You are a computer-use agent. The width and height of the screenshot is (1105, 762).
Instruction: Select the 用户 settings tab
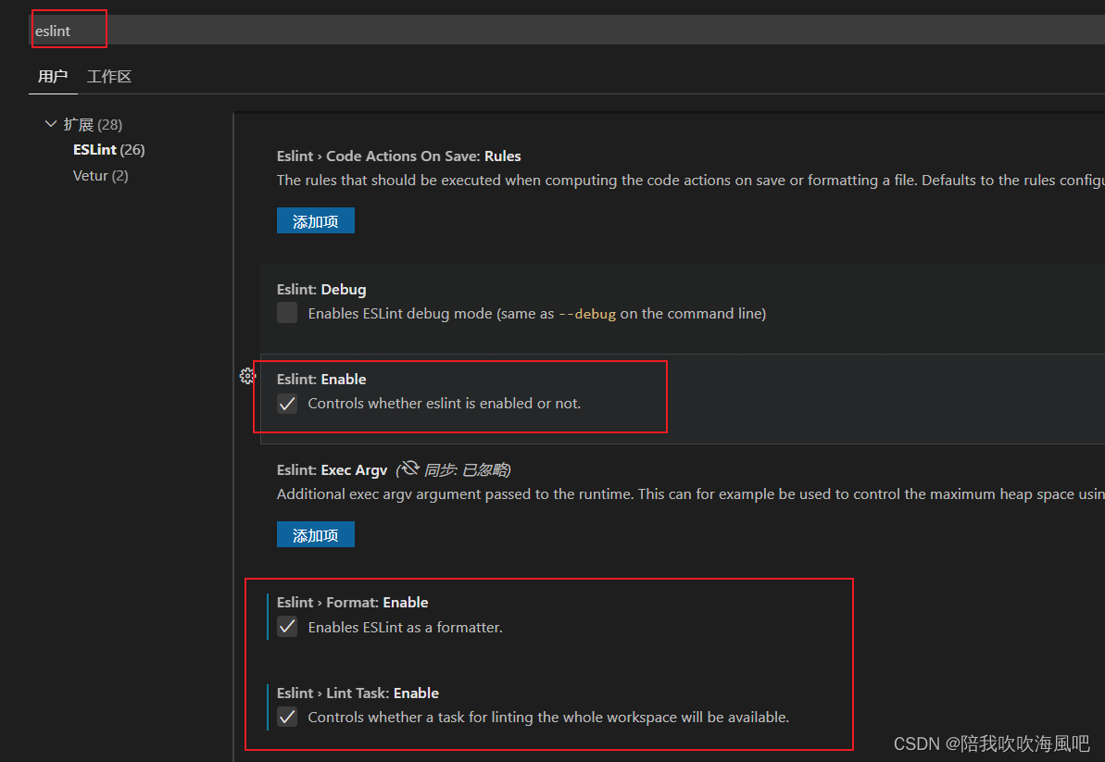(x=53, y=76)
